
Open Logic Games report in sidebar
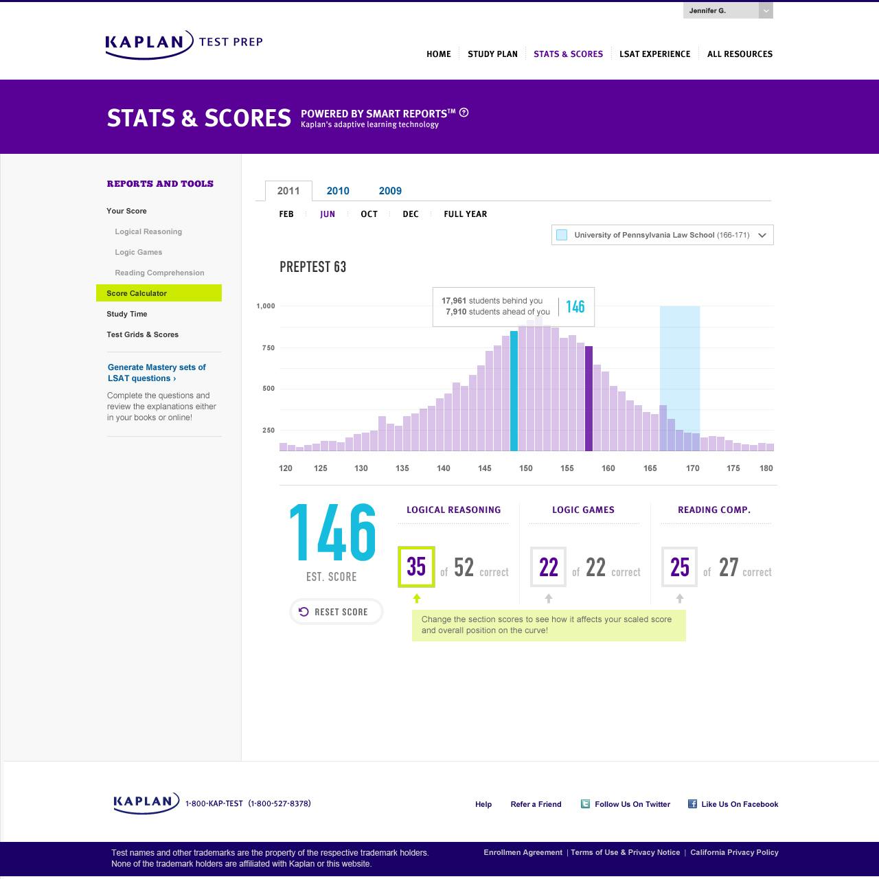point(139,252)
